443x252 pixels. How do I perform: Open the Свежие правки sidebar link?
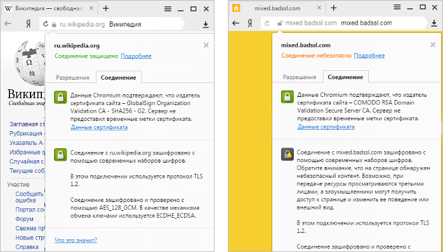(x=30, y=229)
